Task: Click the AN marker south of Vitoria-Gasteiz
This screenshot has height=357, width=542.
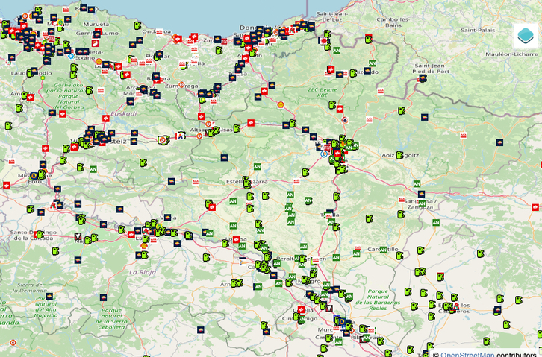Action: pos(93,169)
